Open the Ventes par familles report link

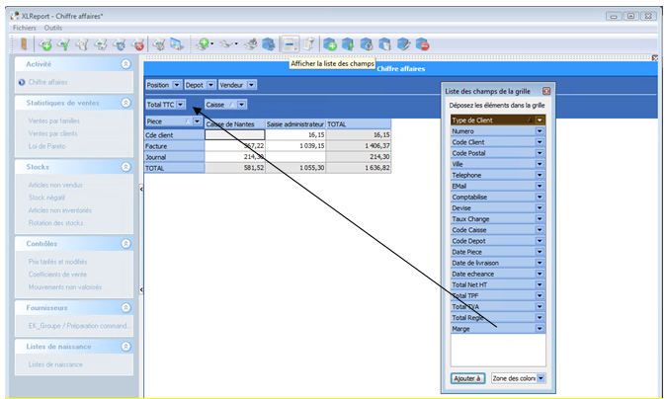(55, 120)
